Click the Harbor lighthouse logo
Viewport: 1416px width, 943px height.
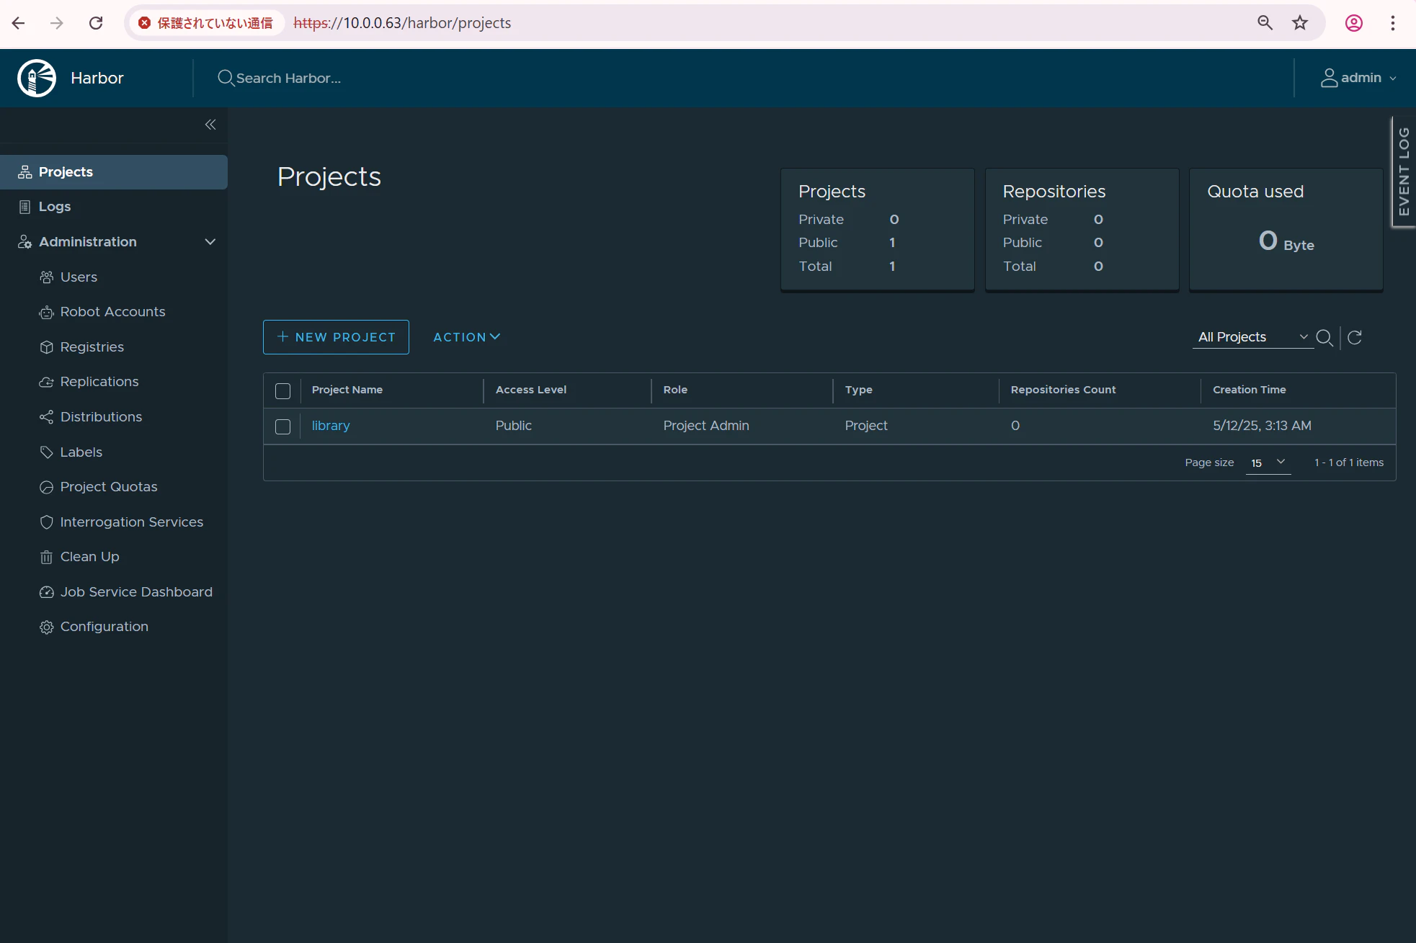point(37,78)
